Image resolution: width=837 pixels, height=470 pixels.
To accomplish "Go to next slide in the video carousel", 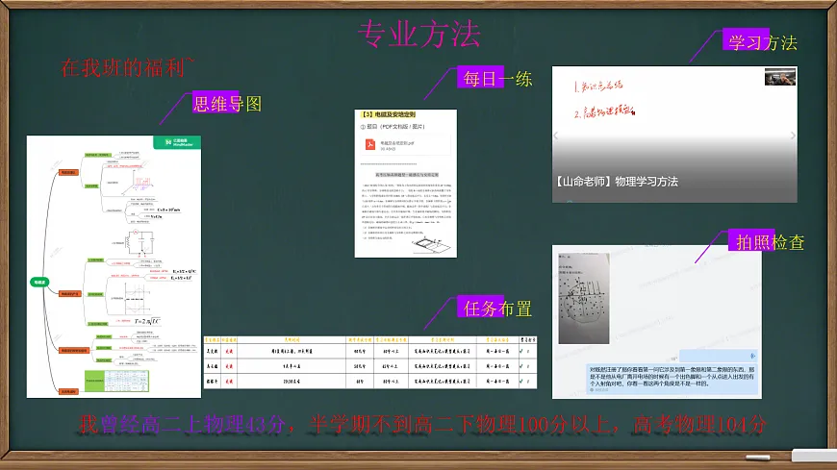I will pyautogui.click(x=793, y=136).
